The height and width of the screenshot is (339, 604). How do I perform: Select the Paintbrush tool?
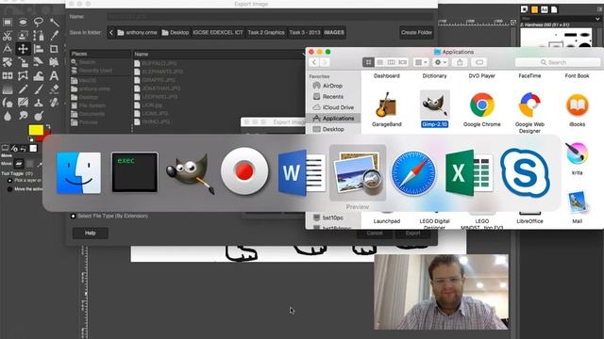click(38, 89)
